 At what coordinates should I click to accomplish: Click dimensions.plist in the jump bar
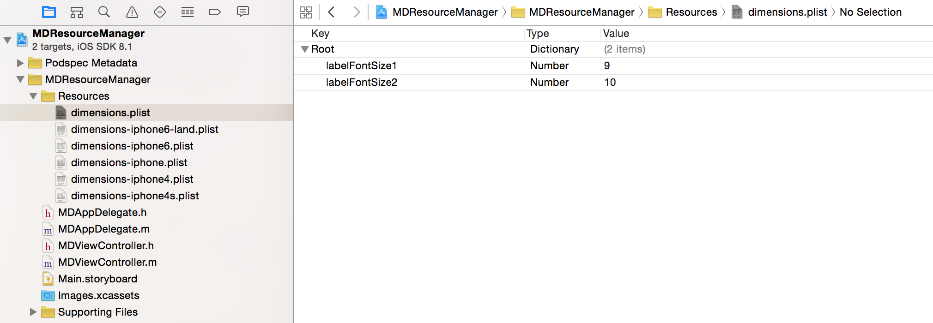tap(787, 12)
